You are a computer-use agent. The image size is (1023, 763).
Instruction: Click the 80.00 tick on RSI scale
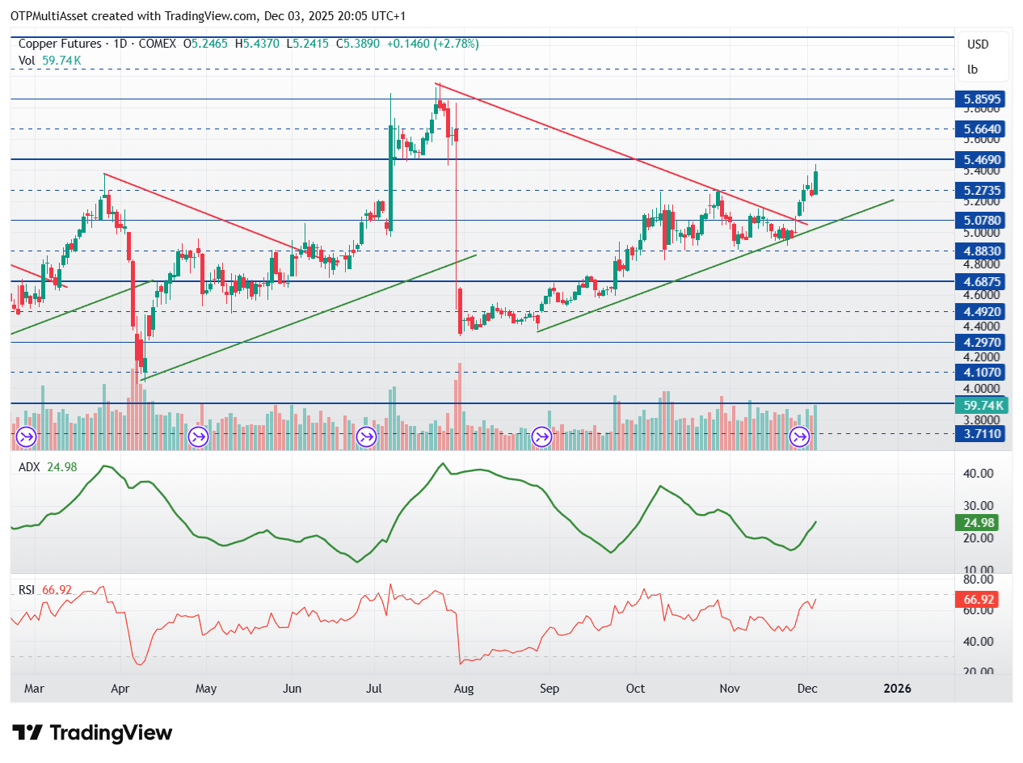tap(980, 580)
